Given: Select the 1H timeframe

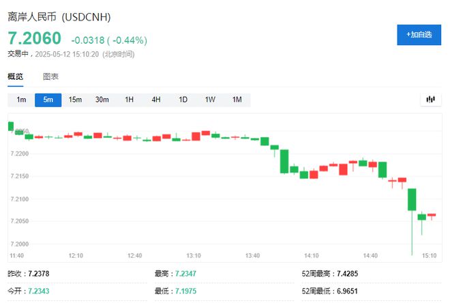Looking at the screenshot, I should [x=129, y=100].
